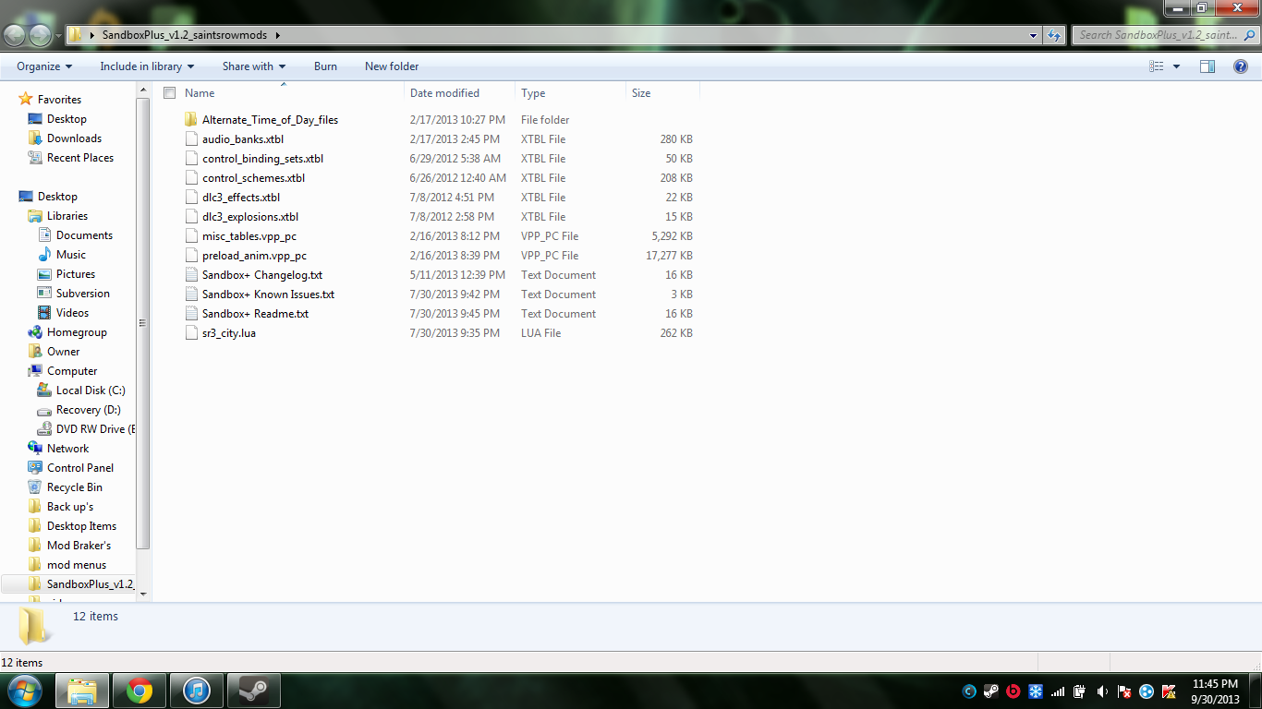Open the Organize menu

click(x=44, y=66)
